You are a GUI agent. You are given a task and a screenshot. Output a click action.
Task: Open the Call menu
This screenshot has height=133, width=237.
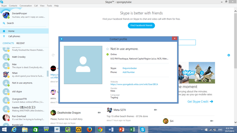coord(36,6)
